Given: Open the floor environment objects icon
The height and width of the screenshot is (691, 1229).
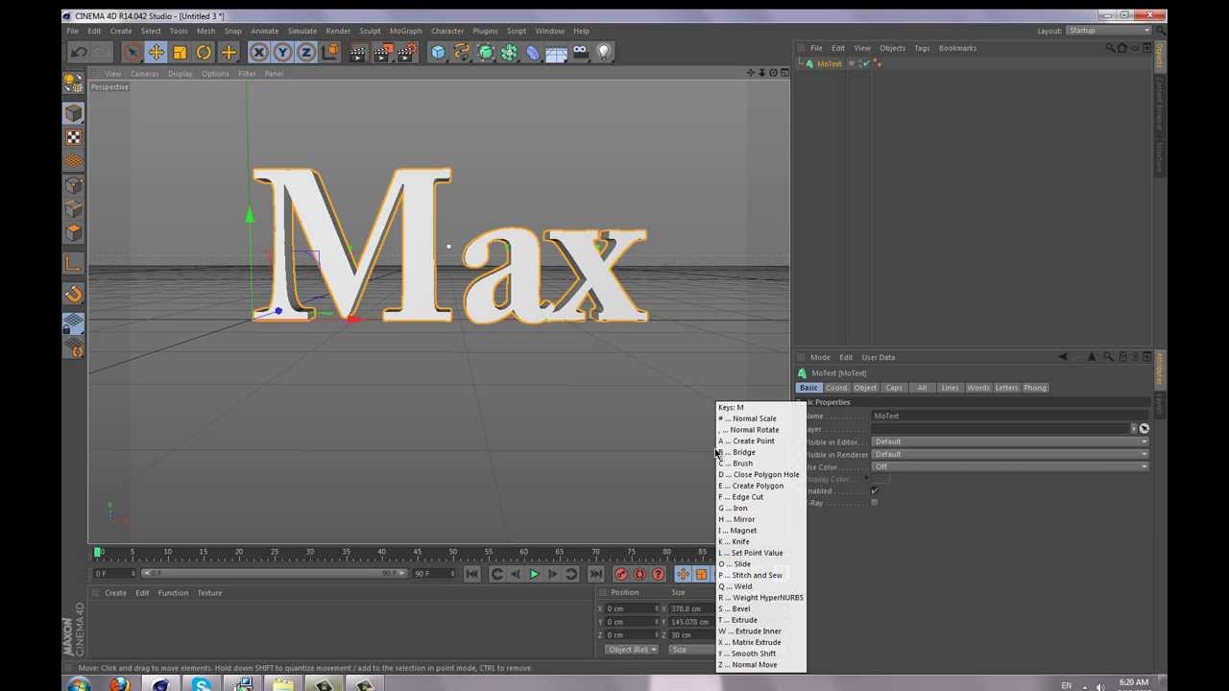Looking at the screenshot, I should click(x=556, y=53).
